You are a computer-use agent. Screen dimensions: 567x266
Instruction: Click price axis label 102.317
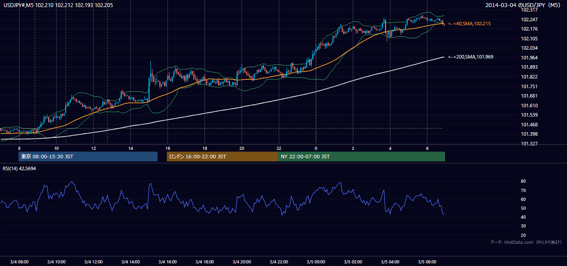[529, 10]
